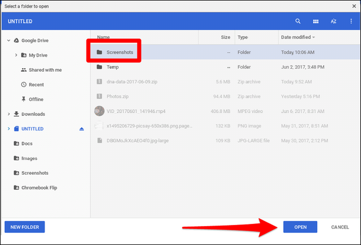Image resolution: width=361 pixels, height=245 pixels.
Task: Switch to thumbnail grid view
Action: click(x=316, y=21)
